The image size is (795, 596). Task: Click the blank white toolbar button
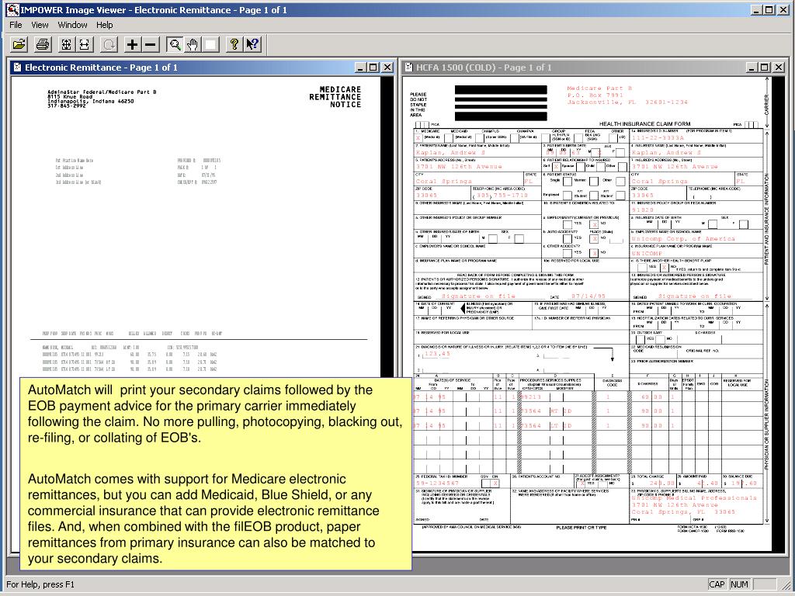coord(211,44)
